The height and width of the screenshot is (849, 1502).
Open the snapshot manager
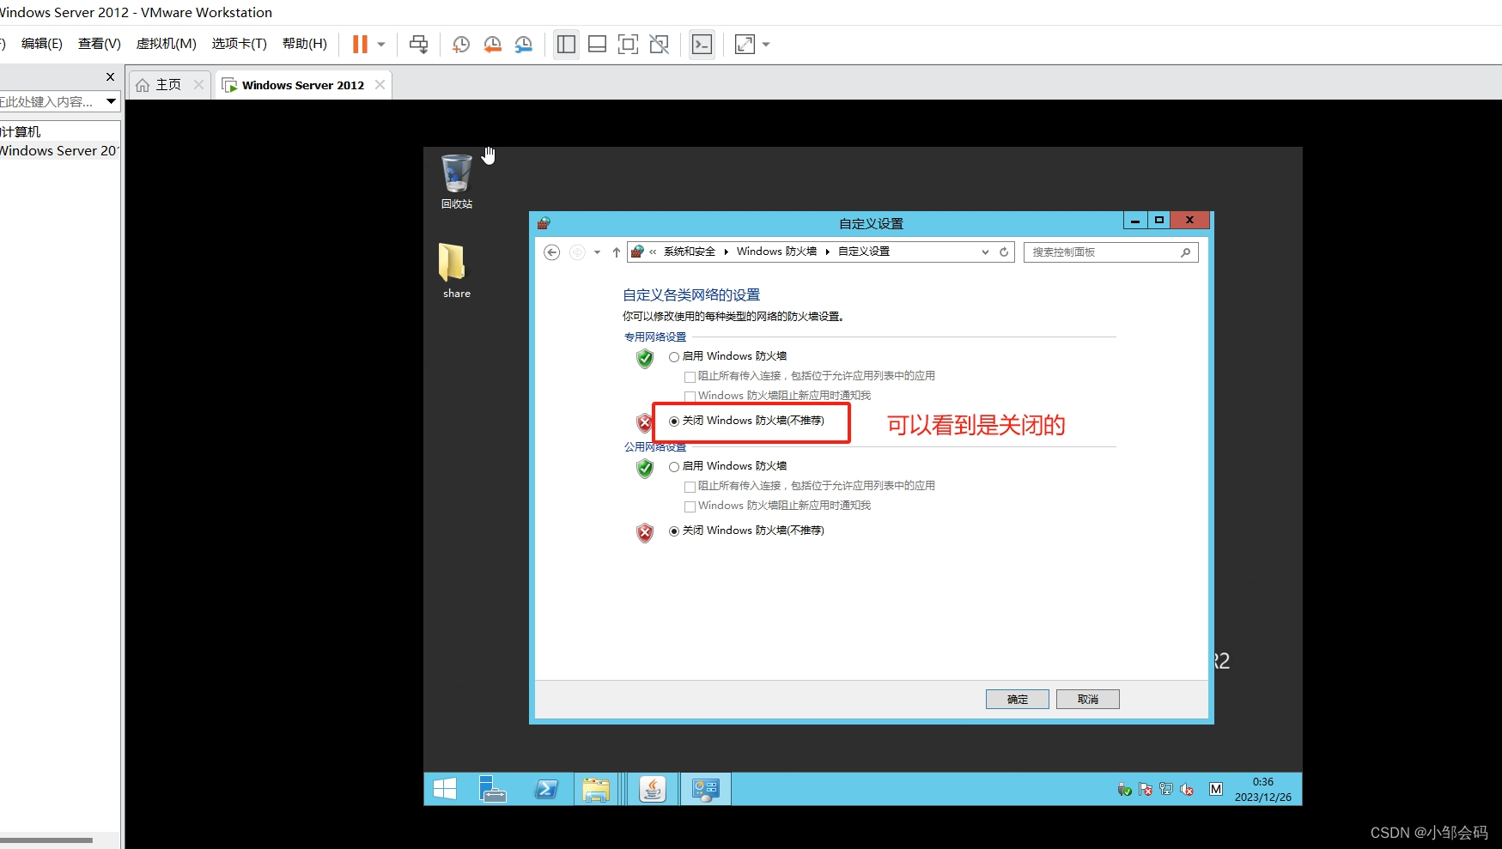point(523,45)
